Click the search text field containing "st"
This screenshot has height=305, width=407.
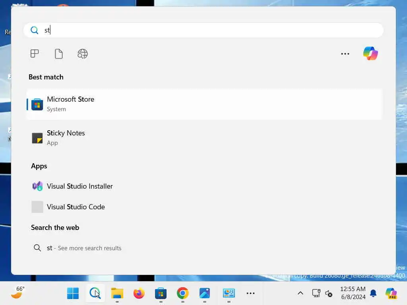[203, 30]
